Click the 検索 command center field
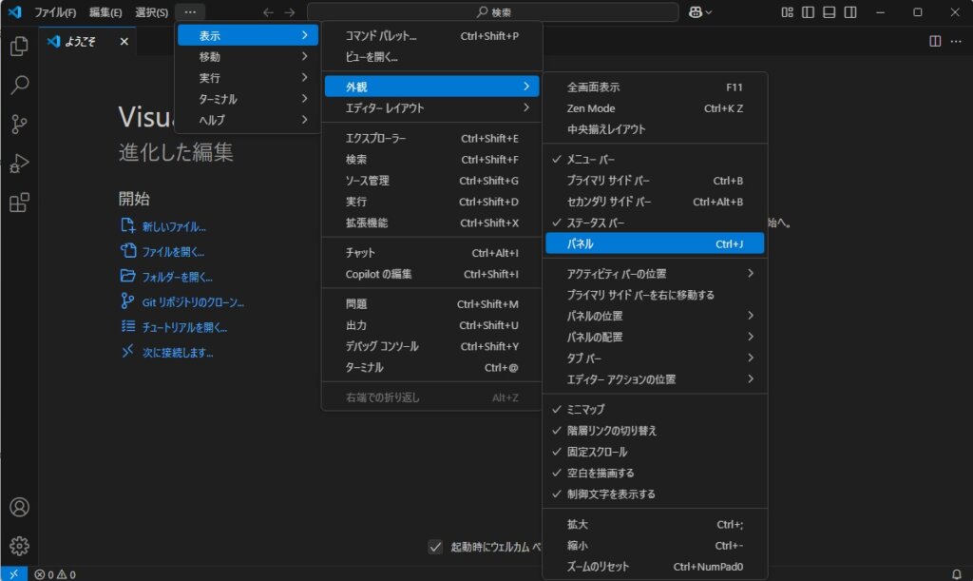The image size is (973, 581). 493,12
